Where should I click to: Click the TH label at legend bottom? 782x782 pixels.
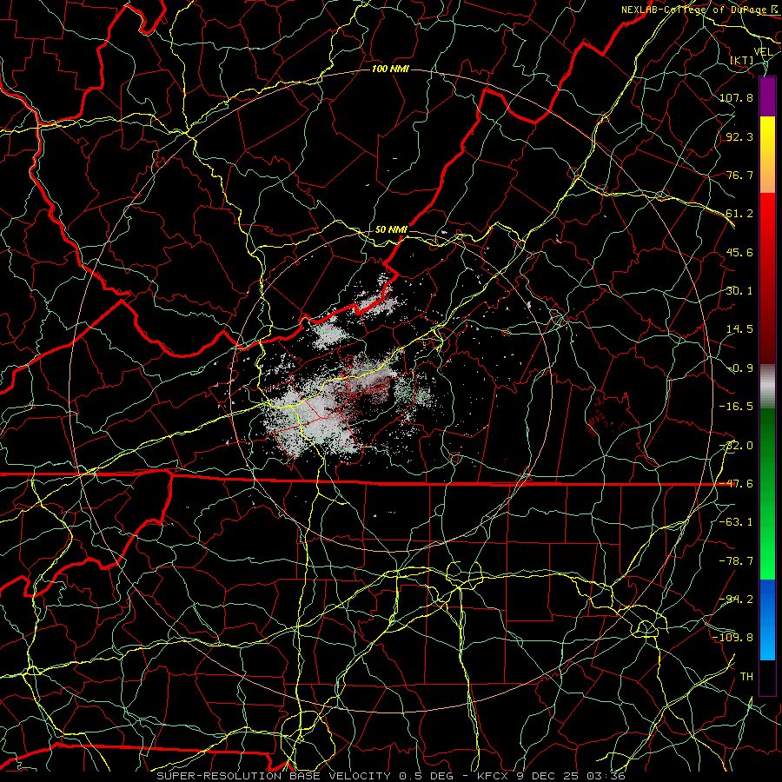click(x=746, y=677)
